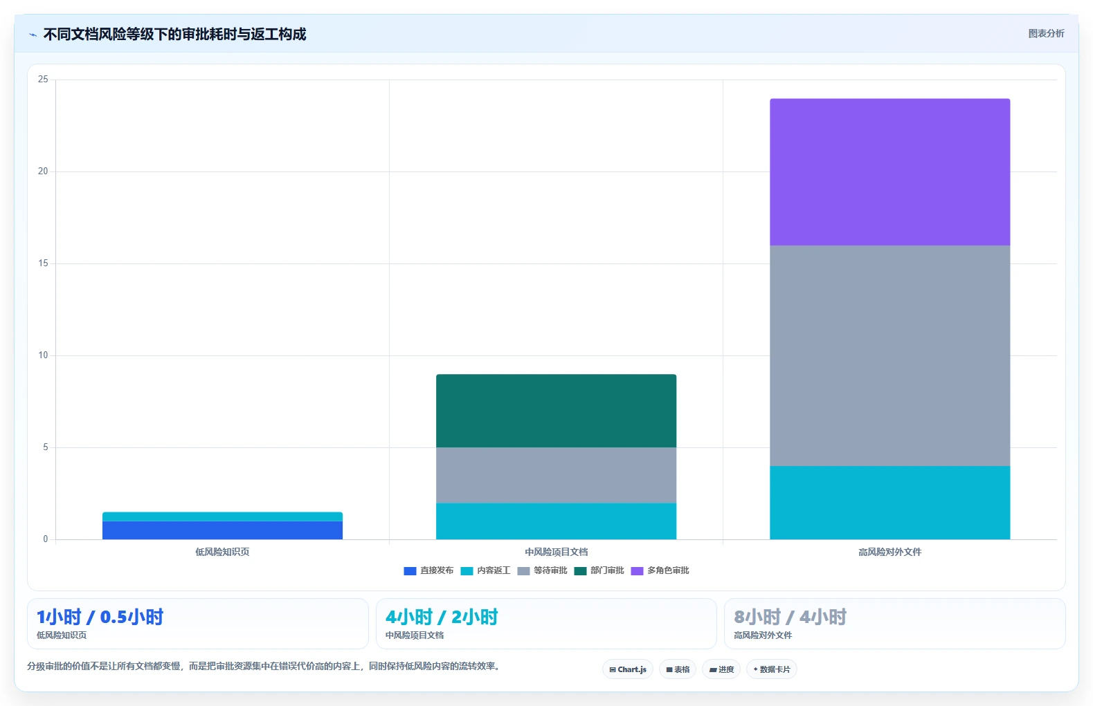Select the dark green 部门审批 segment of 中风险项目文档
The height and width of the screenshot is (706, 1093).
tap(556, 411)
